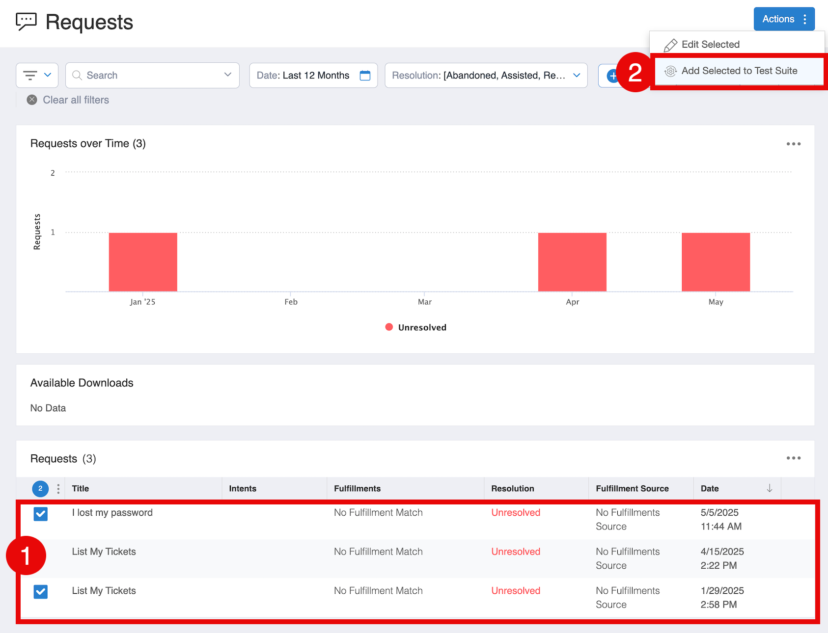This screenshot has width=828, height=633.
Task: Uncheck the "I lost my password" row
Action: point(41,514)
